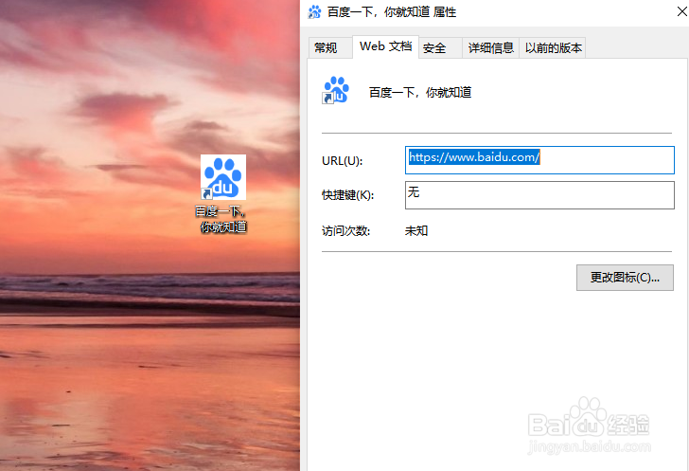
Task: Select the Baidu desktop shortcut icon
Action: click(x=223, y=177)
